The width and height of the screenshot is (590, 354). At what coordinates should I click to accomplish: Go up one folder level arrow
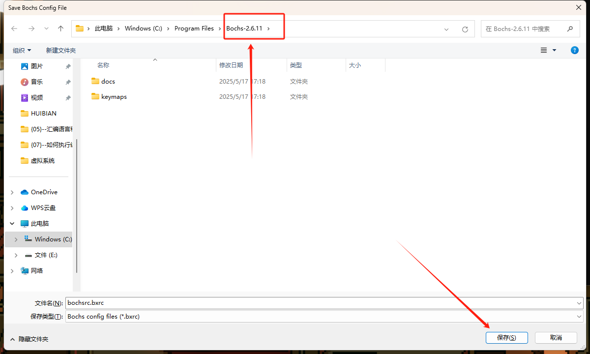[60, 29]
